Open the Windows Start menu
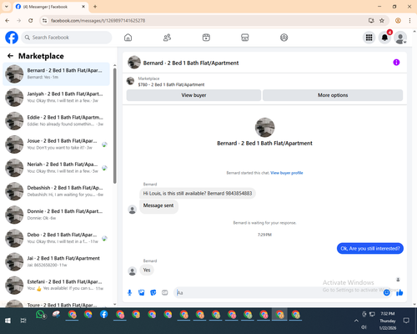 [8, 321]
